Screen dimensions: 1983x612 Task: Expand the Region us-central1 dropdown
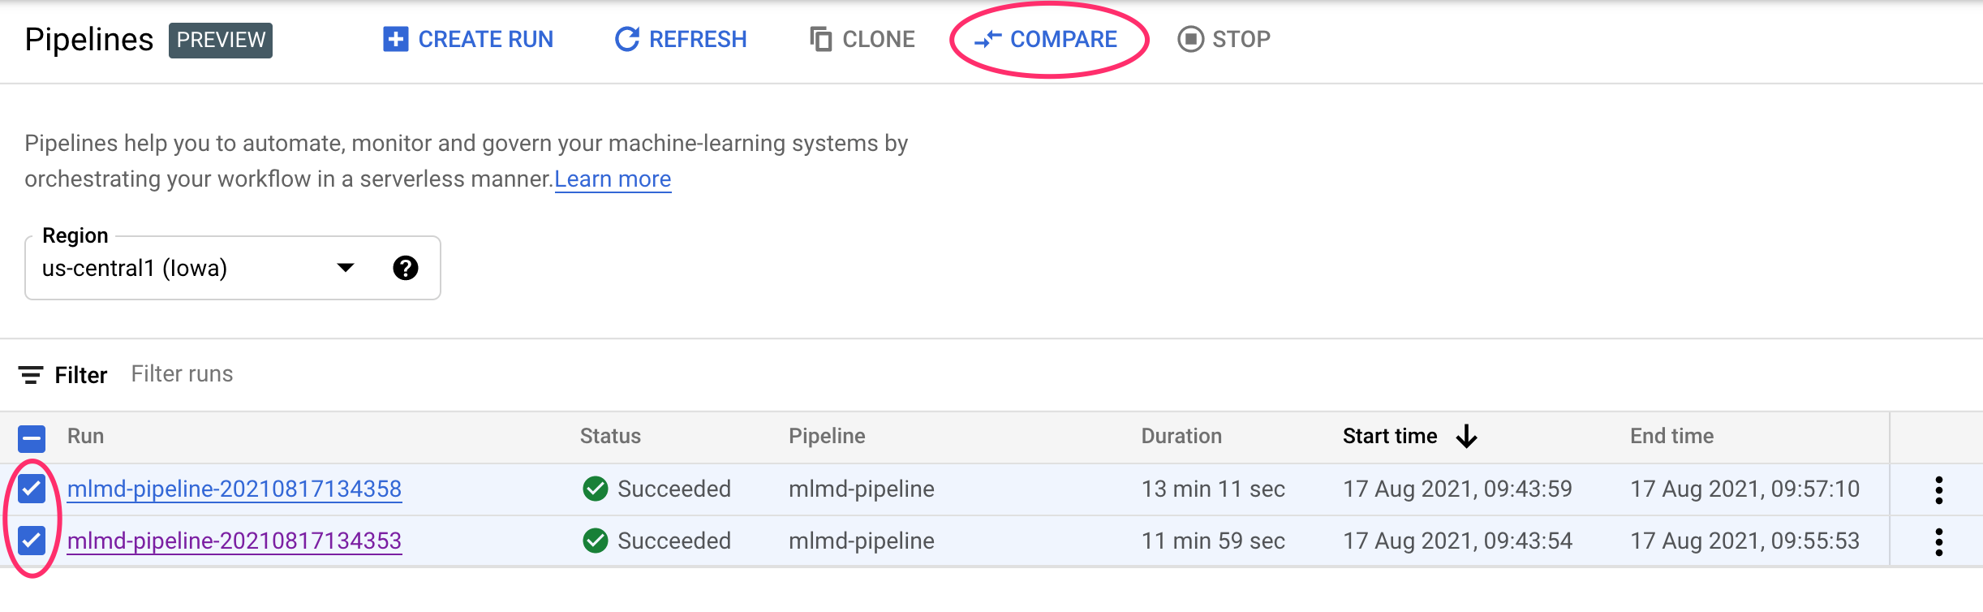(x=346, y=268)
